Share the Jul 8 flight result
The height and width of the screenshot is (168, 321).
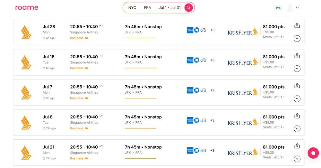click(x=297, y=116)
